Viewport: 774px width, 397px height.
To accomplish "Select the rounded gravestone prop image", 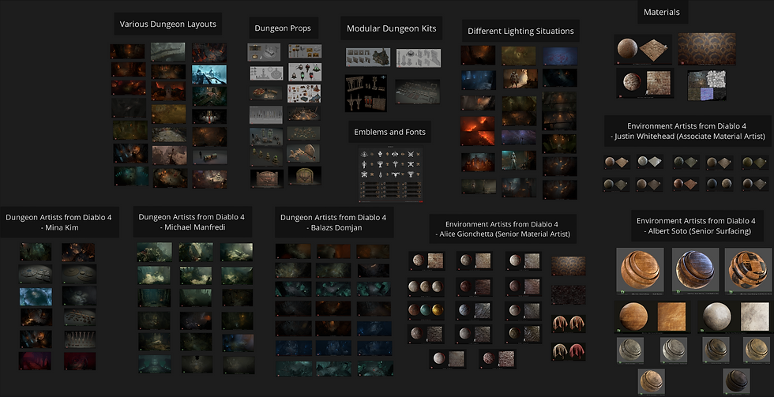I will click(304, 175).
